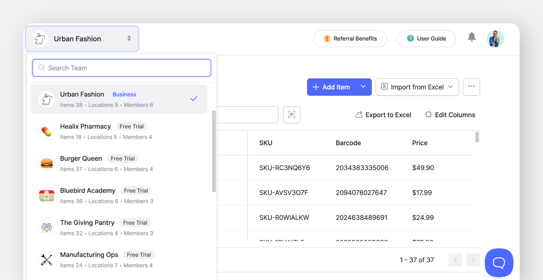Open the barcode scanner icon
The height and width of the screenshot is (280, 543).
click(x=292, y=115)
